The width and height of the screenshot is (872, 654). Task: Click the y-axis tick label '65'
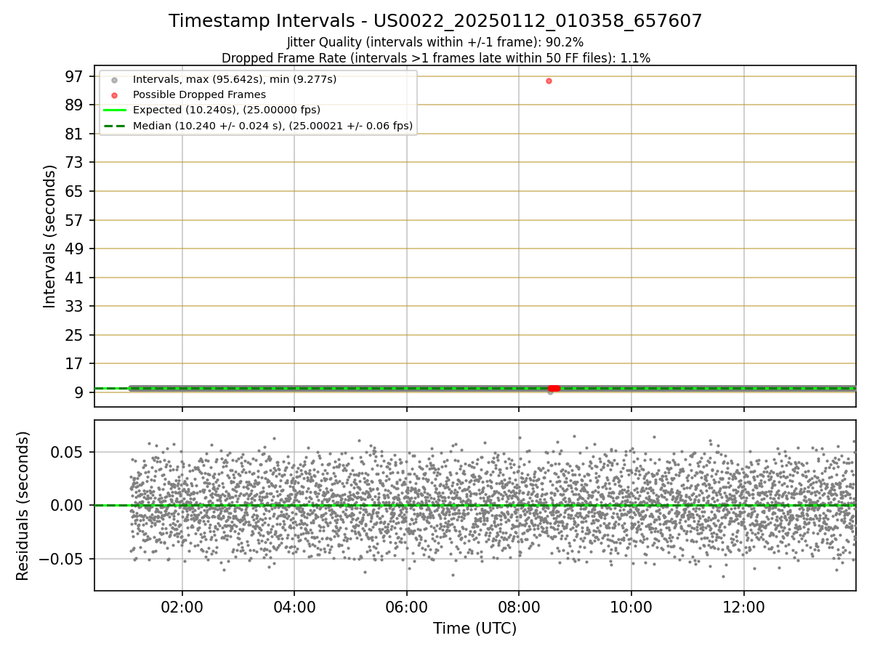tap(74, 191)
